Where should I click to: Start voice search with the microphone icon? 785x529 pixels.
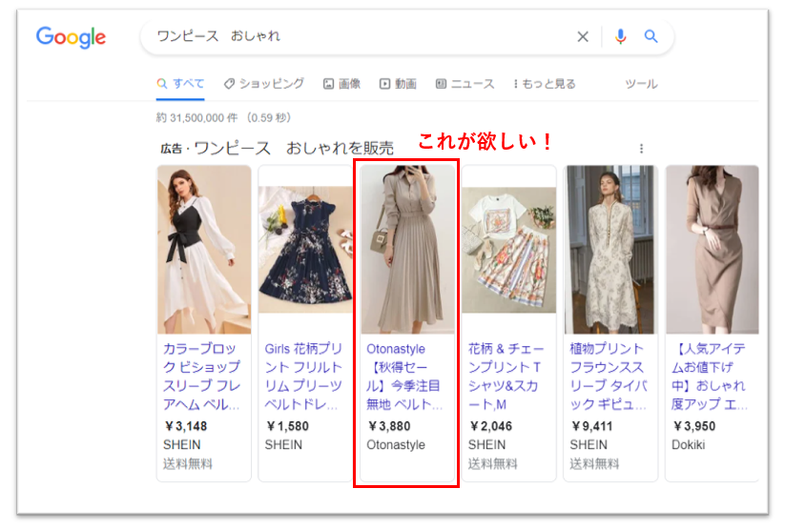620,36
